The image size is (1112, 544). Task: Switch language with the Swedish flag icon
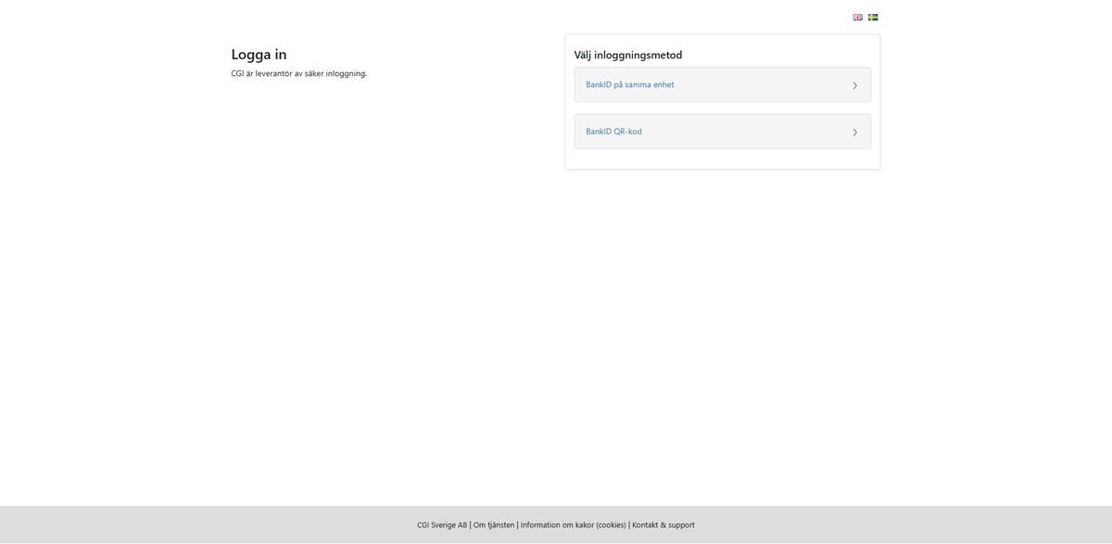[873, 17]
